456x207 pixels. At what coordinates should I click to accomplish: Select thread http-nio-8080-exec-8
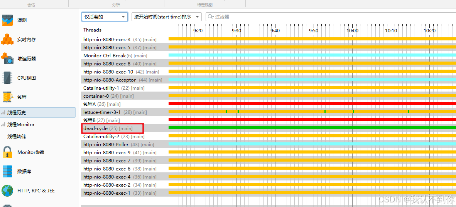point(125,64)
